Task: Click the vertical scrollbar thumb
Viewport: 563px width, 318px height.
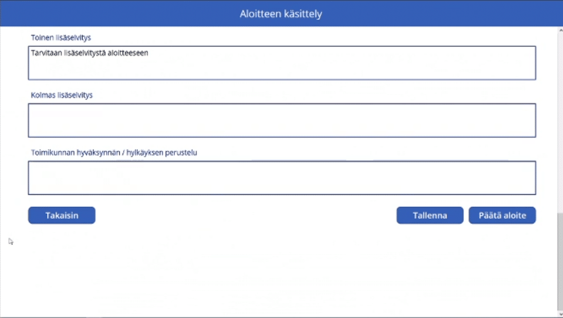Action: click(559, 258)
